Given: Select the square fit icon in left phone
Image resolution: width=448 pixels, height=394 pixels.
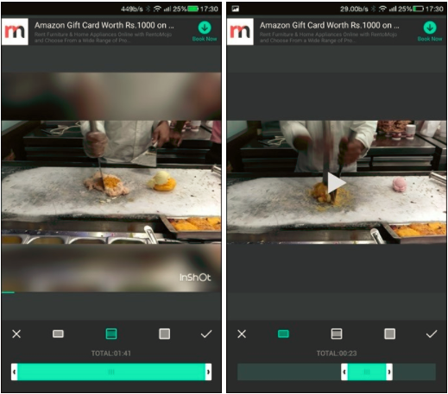Looking at the screenshot, I should click(x=165, y=334).
